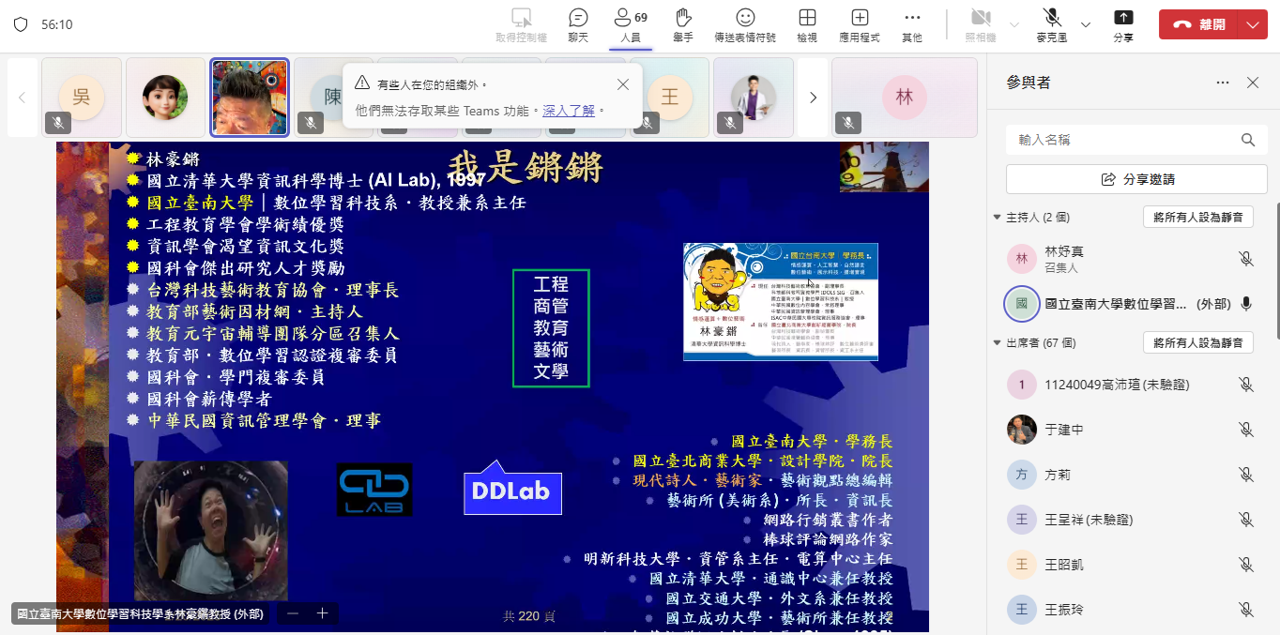Expand camera options dropdown arrow
The image size is (1280, 635).
pyautogui.click(x=1013, y=24)
